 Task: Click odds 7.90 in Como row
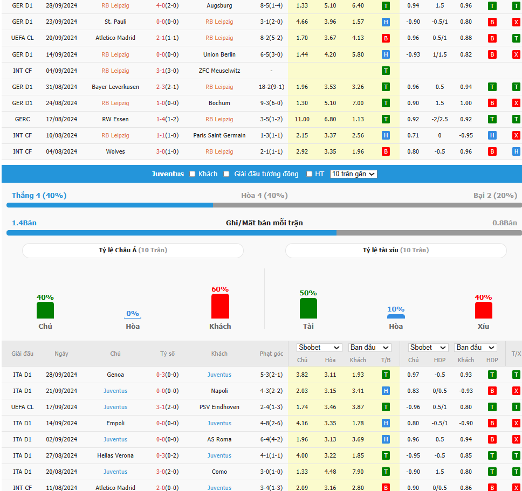click(x=358, y=472)
